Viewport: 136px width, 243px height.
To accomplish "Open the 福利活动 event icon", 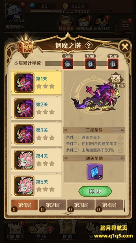I will [84, 23].
